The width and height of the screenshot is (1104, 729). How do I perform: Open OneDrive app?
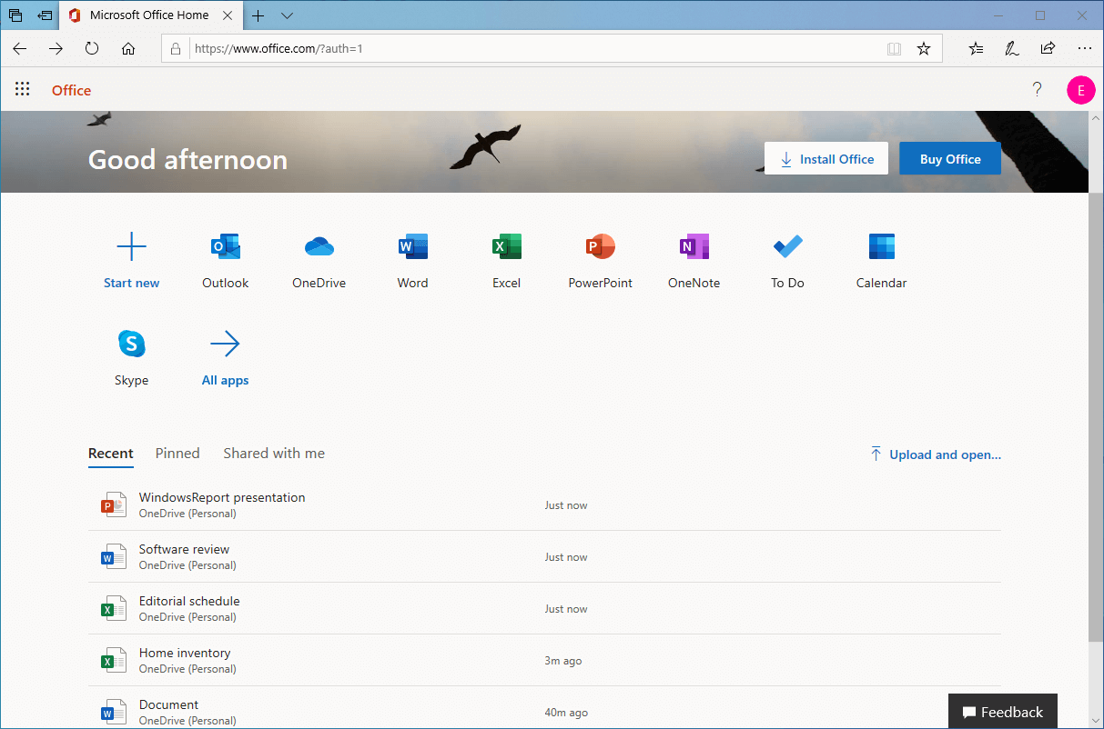319,260
